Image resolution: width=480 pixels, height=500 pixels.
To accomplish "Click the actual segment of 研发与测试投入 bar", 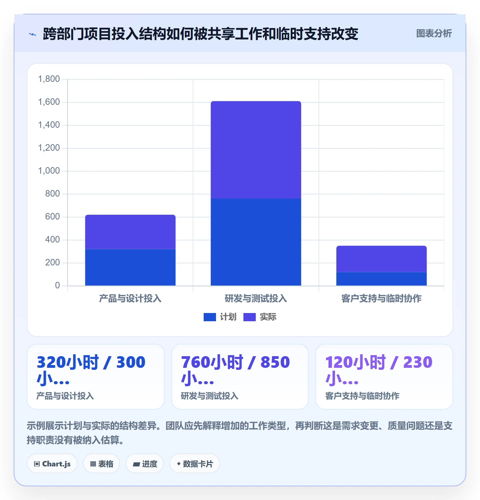I will [256, 150].
